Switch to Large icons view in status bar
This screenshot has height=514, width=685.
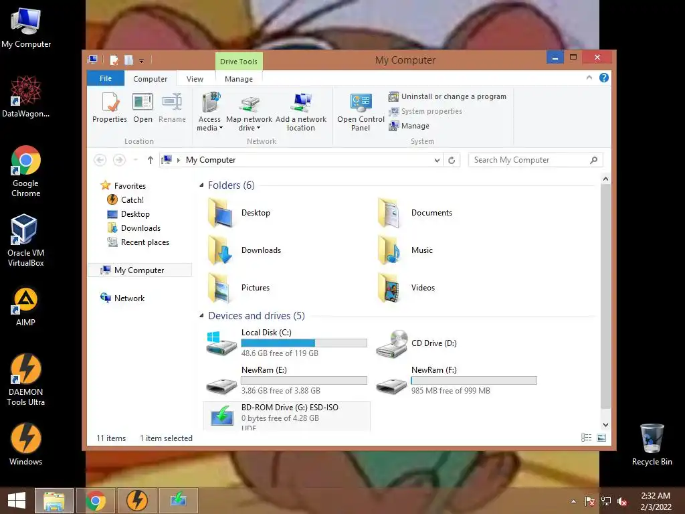coord(601,438)
